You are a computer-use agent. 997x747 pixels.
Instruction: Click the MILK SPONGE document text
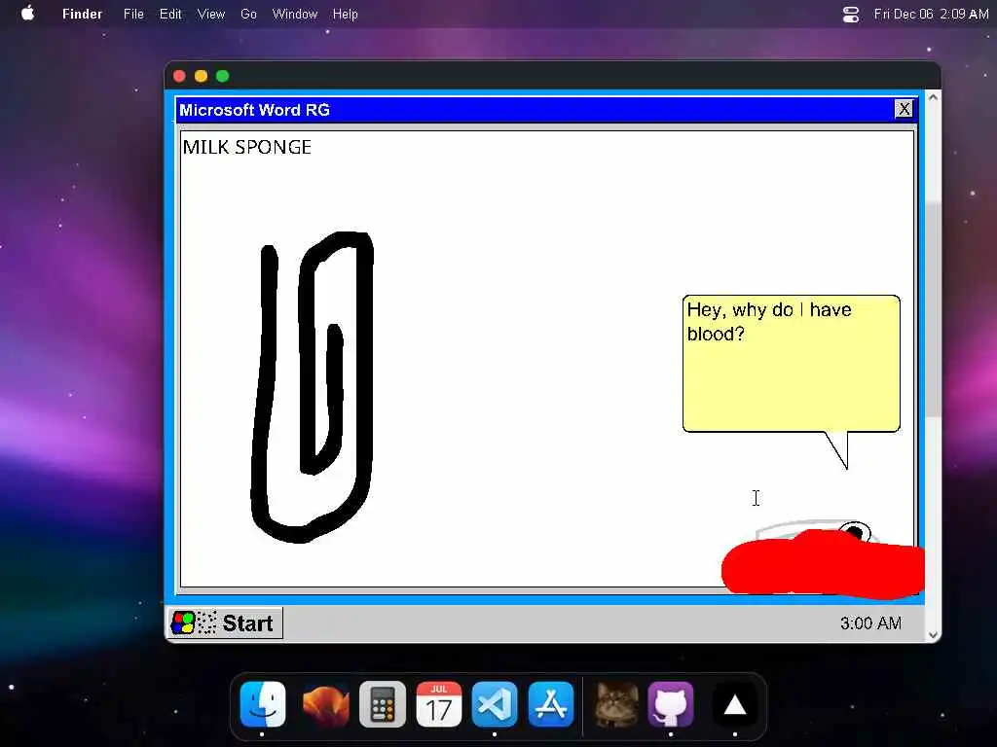(x=246, y=148)
